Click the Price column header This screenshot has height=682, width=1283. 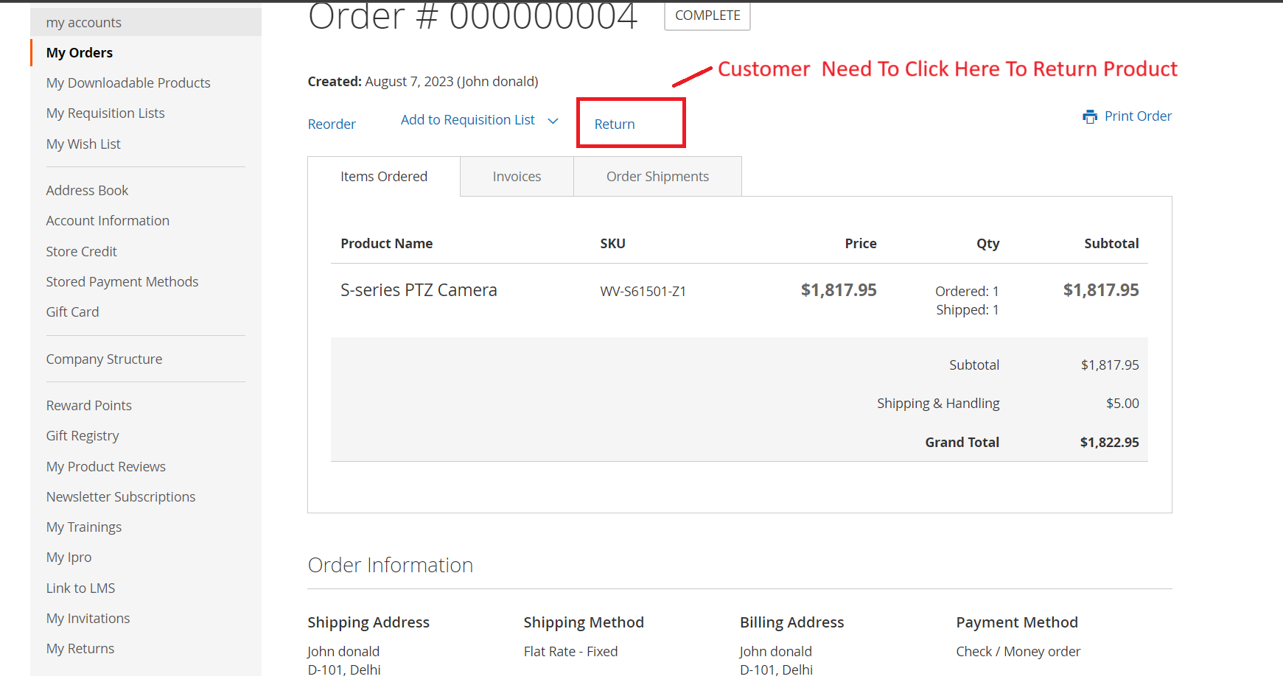pos(861,244)
